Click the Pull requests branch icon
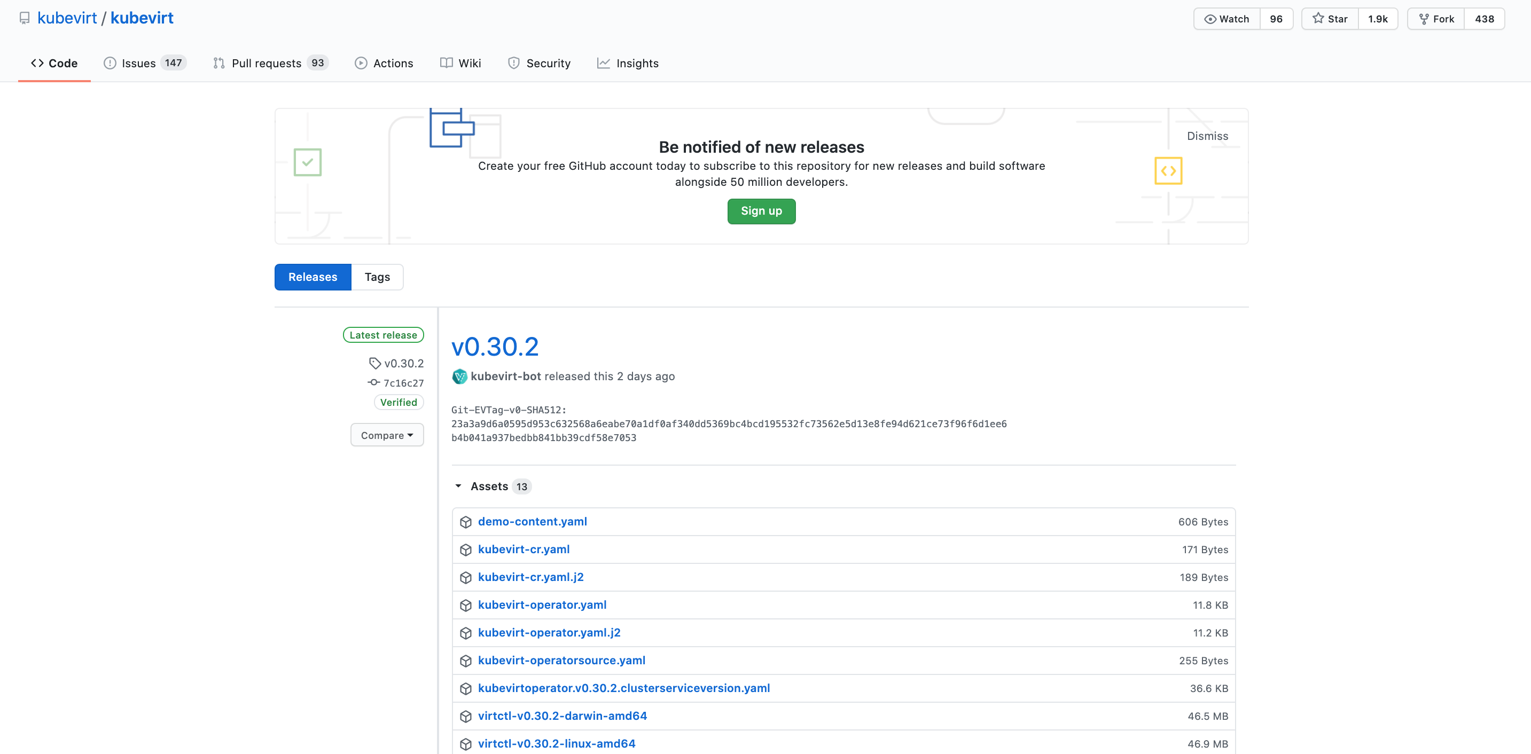Viewport: 1531px width, 754px height. click(218, 63)
